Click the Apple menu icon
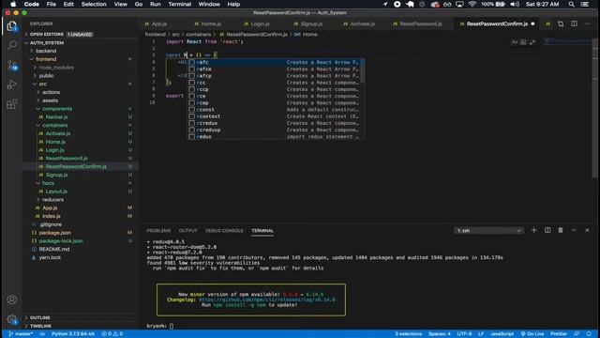The width and height of the screenshot is (600, 338). [13, 4]
